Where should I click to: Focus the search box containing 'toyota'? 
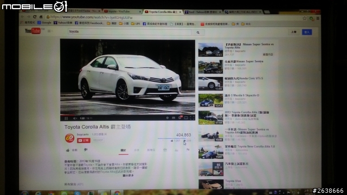[x=130, y=32]
